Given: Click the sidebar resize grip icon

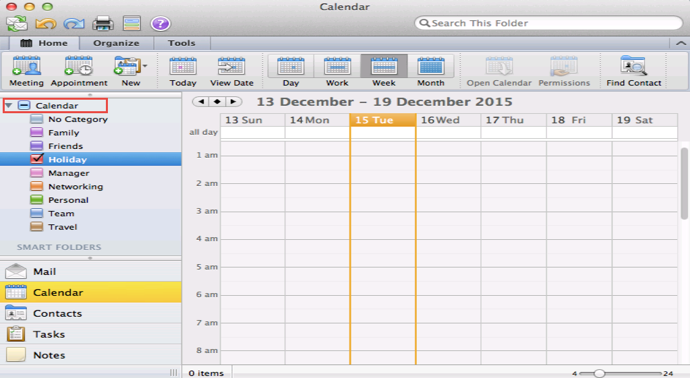Looking at the screenshot, I should (173, 373).
